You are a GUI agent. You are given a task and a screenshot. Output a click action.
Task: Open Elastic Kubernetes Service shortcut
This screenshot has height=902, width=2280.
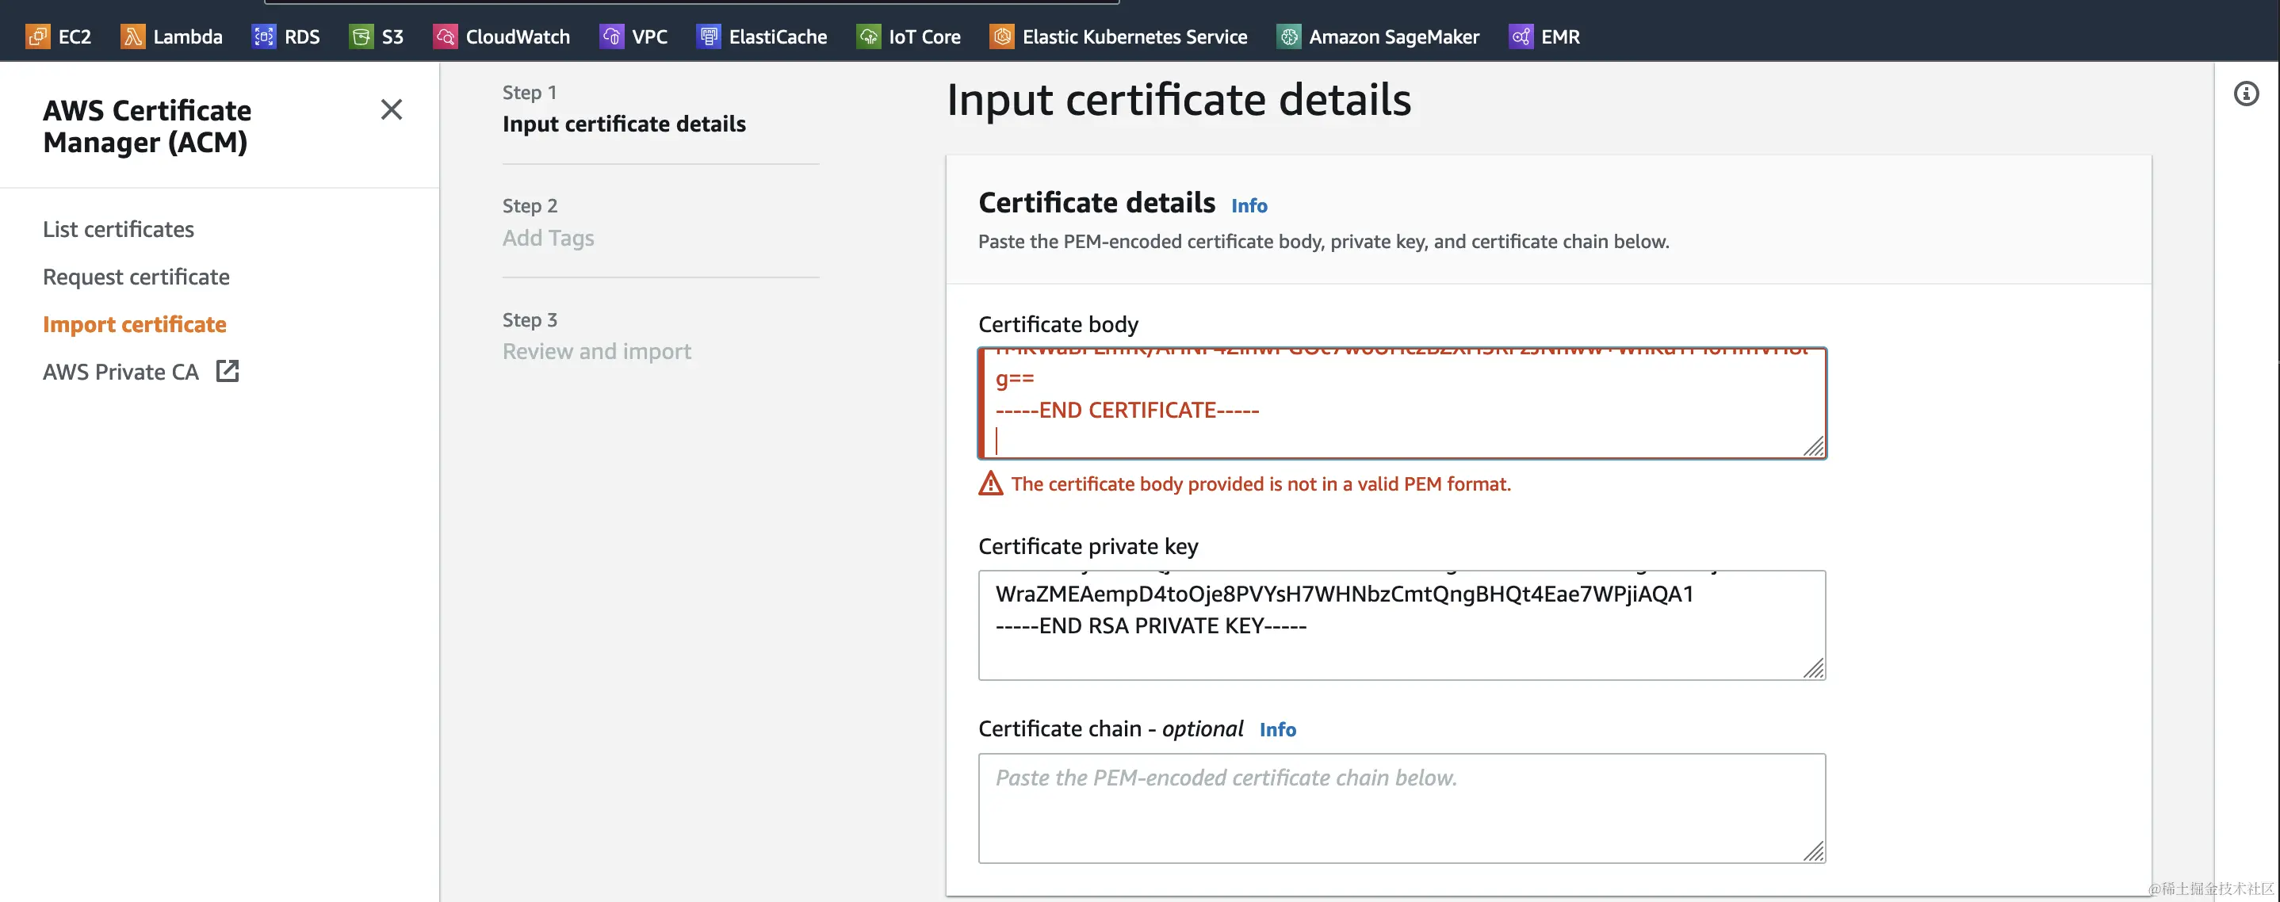coord(1002,36)
